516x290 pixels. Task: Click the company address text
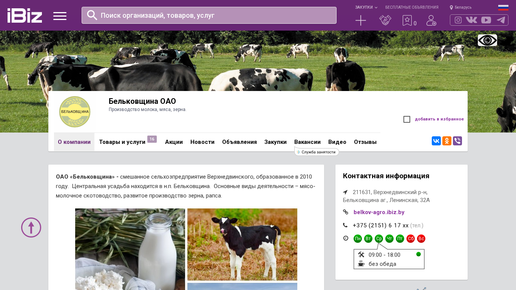(x=386, y=196)
